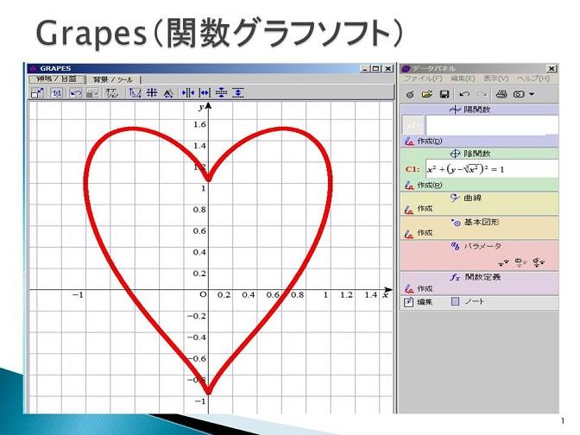580x435 pixels.
Task: Click the horizontal shrink arrows icon
Action: click(x=188, y=93)
